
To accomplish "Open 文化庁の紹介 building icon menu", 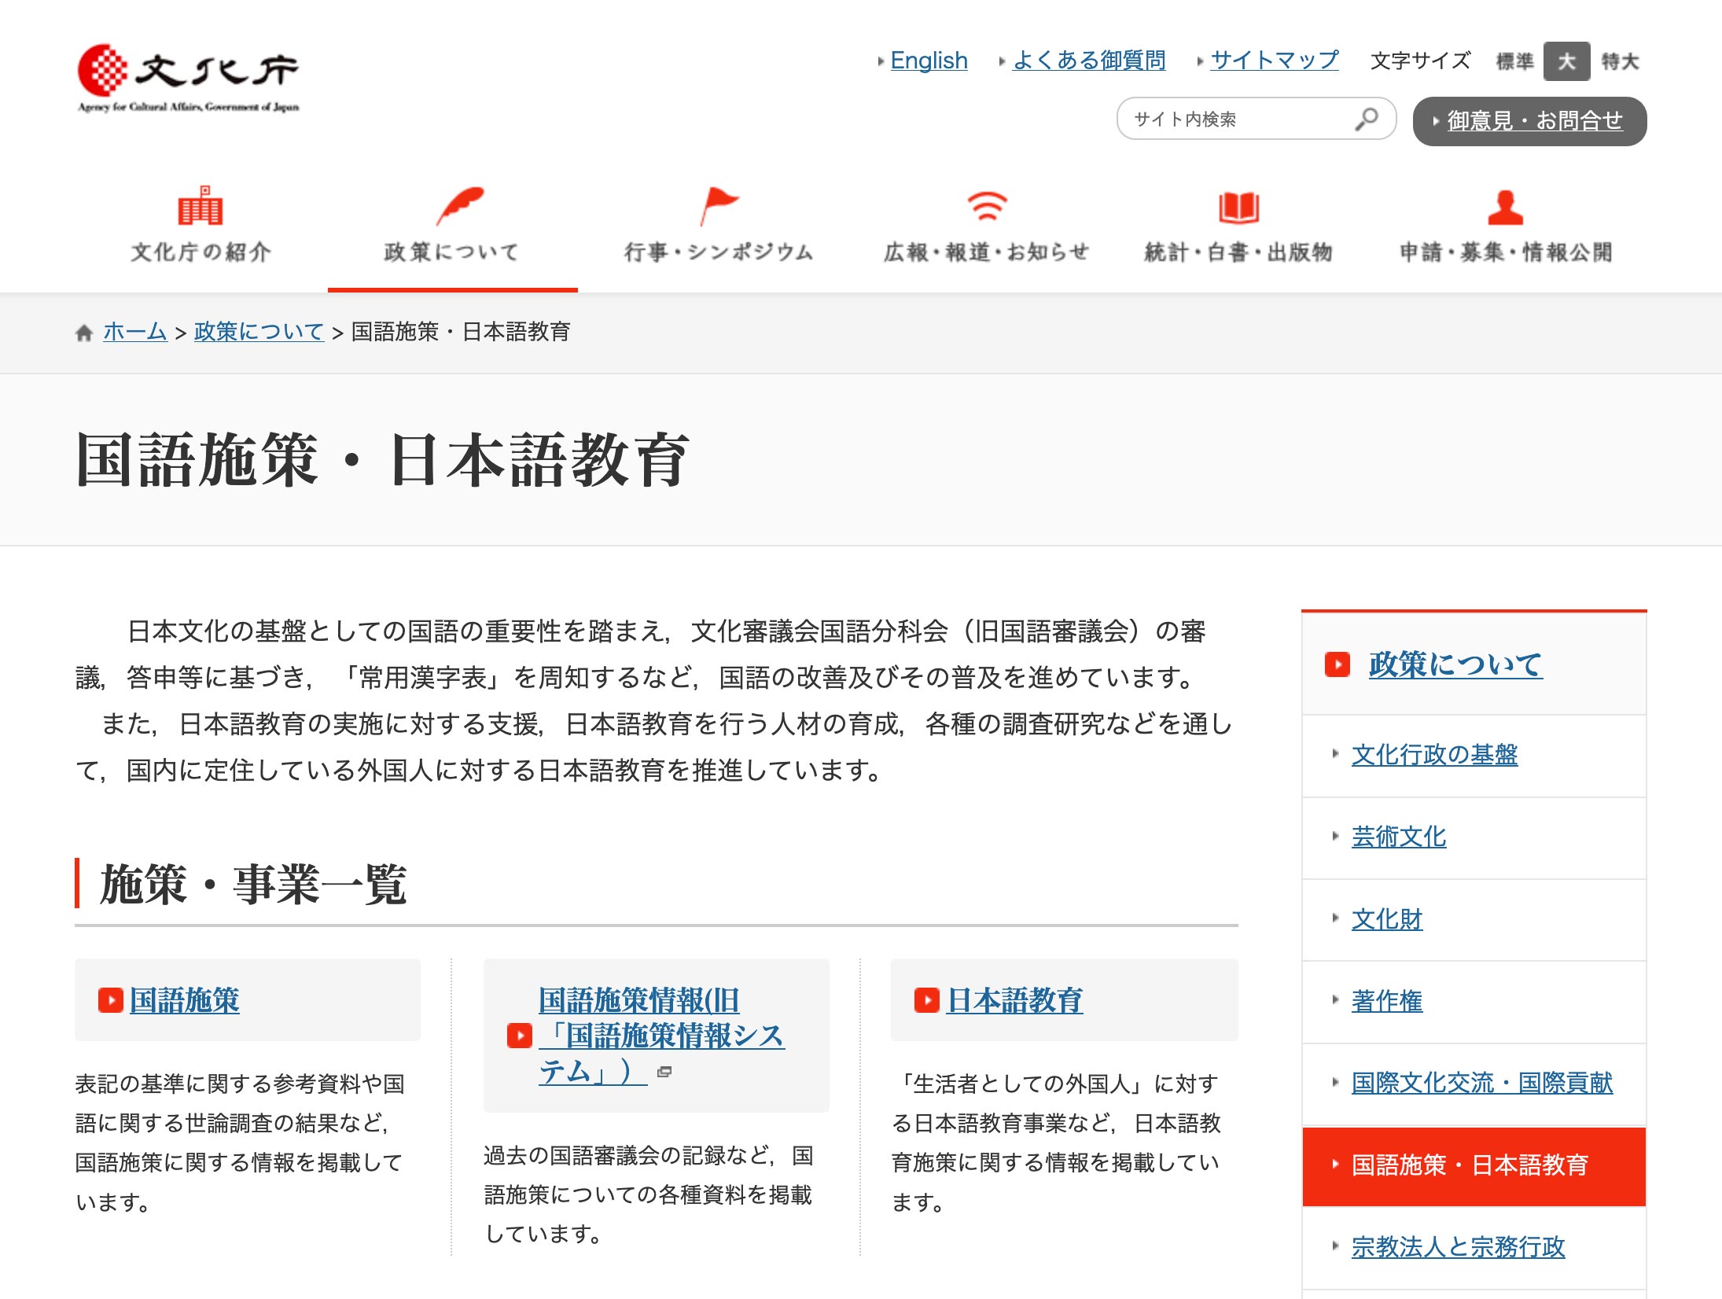I will tap(201, 206).
